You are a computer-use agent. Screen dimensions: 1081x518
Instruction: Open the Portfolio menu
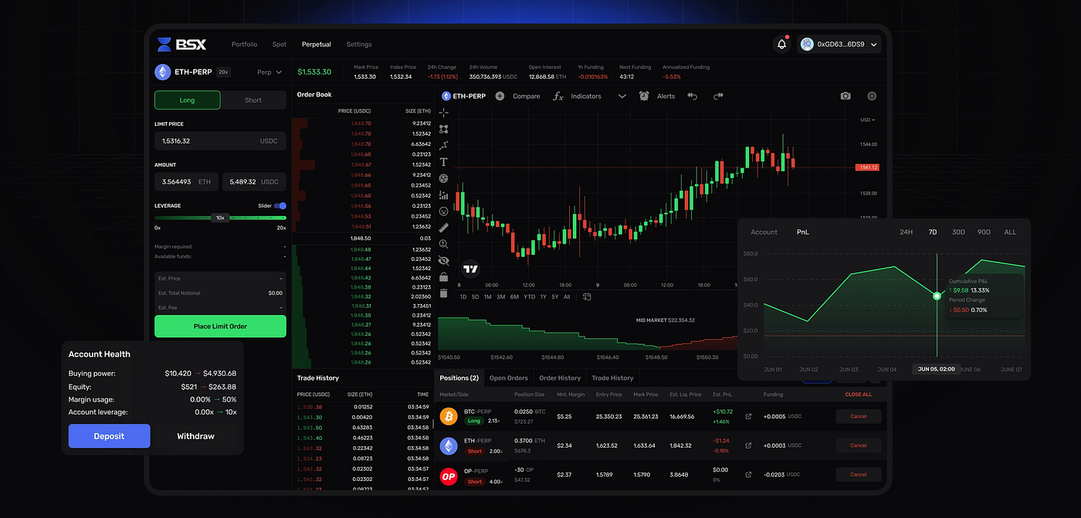click(245, 44)
